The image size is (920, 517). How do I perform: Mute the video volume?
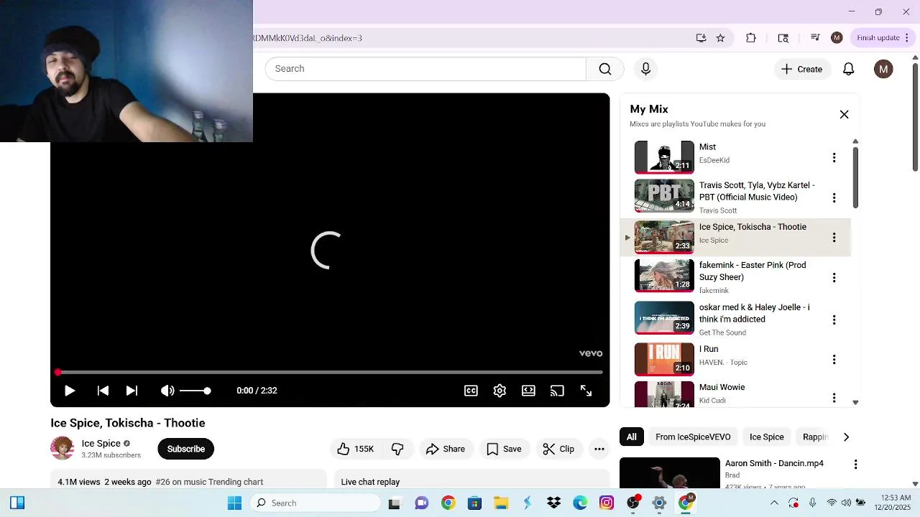coord(167,391)
